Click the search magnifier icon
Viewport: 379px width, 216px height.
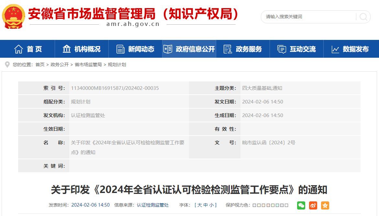click(363, 17)
